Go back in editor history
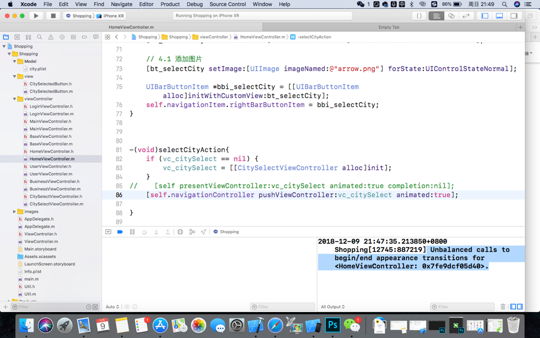 (117, 37)
